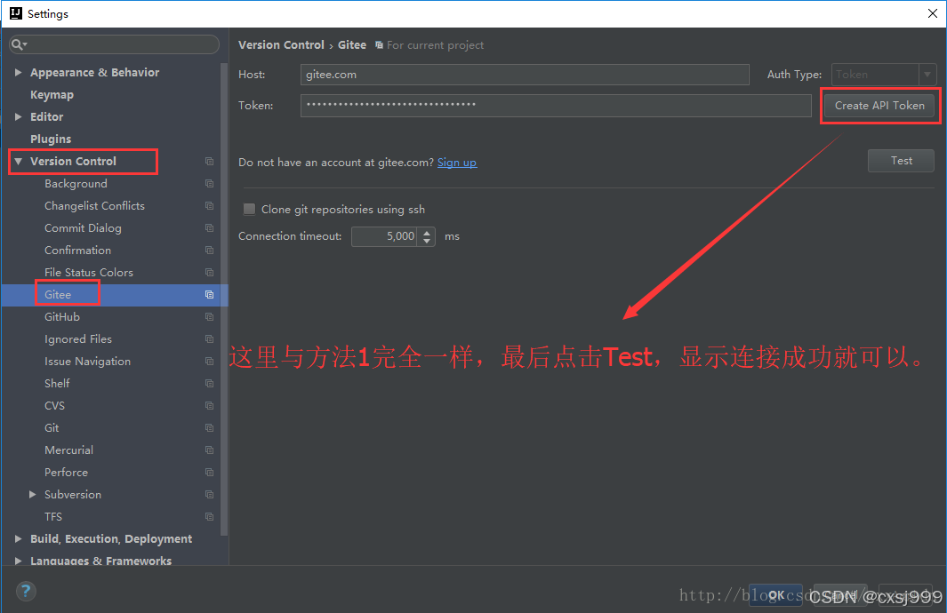Increase the connection timeout with up arrow
The image size is (947, 613).
coord(427,232)
